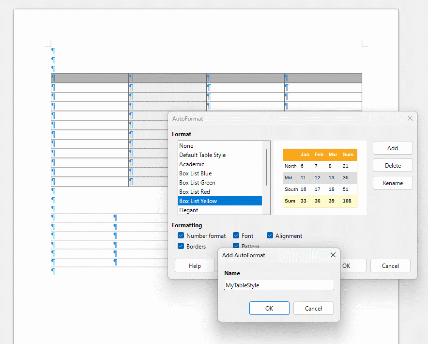Image resolution: width=428 pixels, height=344 pixels.
Task: Select Box List Yellow format
Action: pyautogui.click(x=220, y=201)
